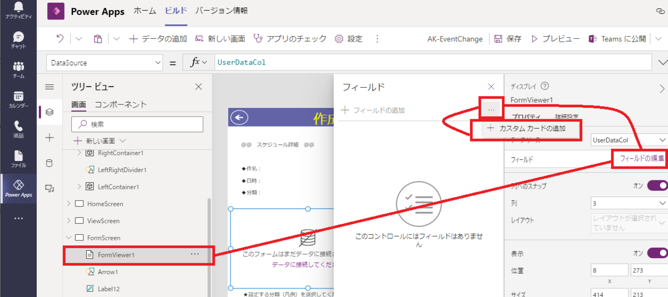668x297 pixels.
Task: Toggle 列へのスナップ switch
Action: [657, 185]
